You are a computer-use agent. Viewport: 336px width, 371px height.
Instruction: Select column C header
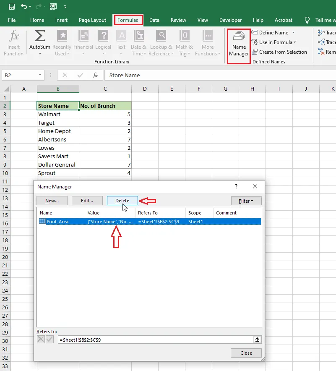point(105,89)
